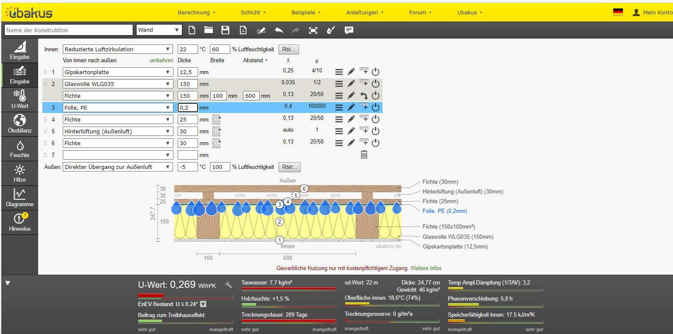Show the Feuchte moisture view
The image size is (673, 334).
[x=20, y=149]
